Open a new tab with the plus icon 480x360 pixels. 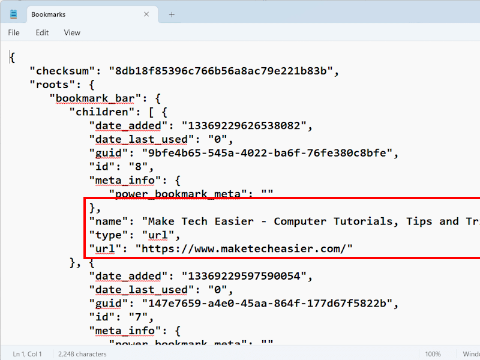tap(172, 13)
